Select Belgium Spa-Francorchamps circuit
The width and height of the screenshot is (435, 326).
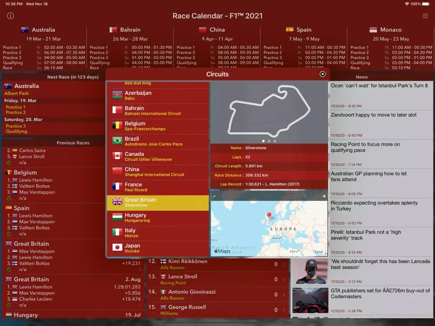[158, 126]
